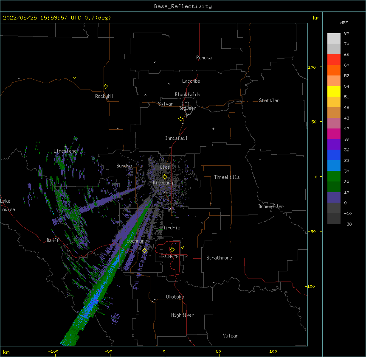The image size is (366, 357).
Task: Pick the orange 57-60 dBZ legend swatch
Action: [334, 70]
